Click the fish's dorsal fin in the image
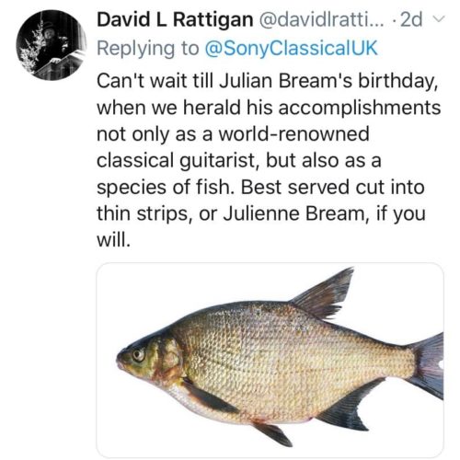460x460 pixels. [x=323, y=293]
